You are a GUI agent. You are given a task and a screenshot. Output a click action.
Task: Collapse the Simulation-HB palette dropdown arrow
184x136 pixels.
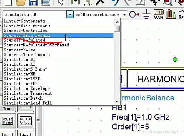point(70,15)
